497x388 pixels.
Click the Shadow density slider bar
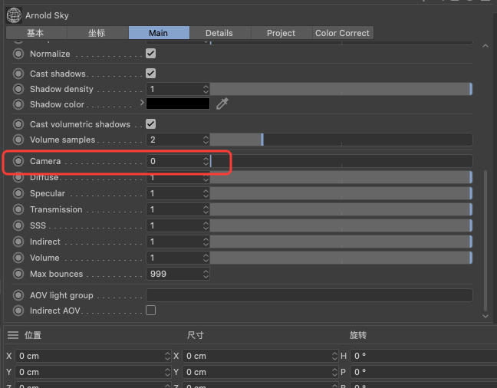point(341,89)
